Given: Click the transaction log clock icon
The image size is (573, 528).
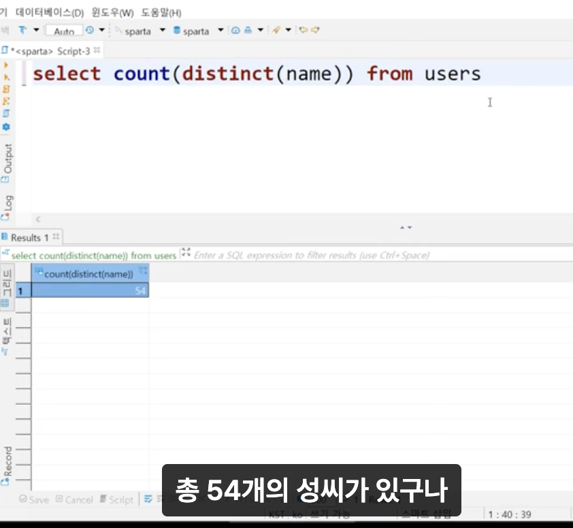Looking at the screenshot, I should pyautogui.click(x=90, y=30).
